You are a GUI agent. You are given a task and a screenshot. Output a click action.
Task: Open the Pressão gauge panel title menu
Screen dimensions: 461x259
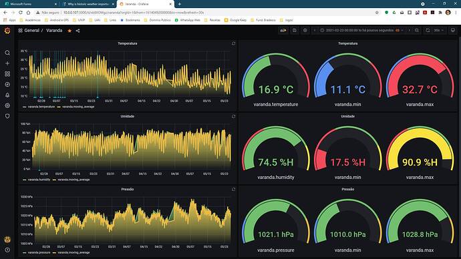tap(348, 190)
